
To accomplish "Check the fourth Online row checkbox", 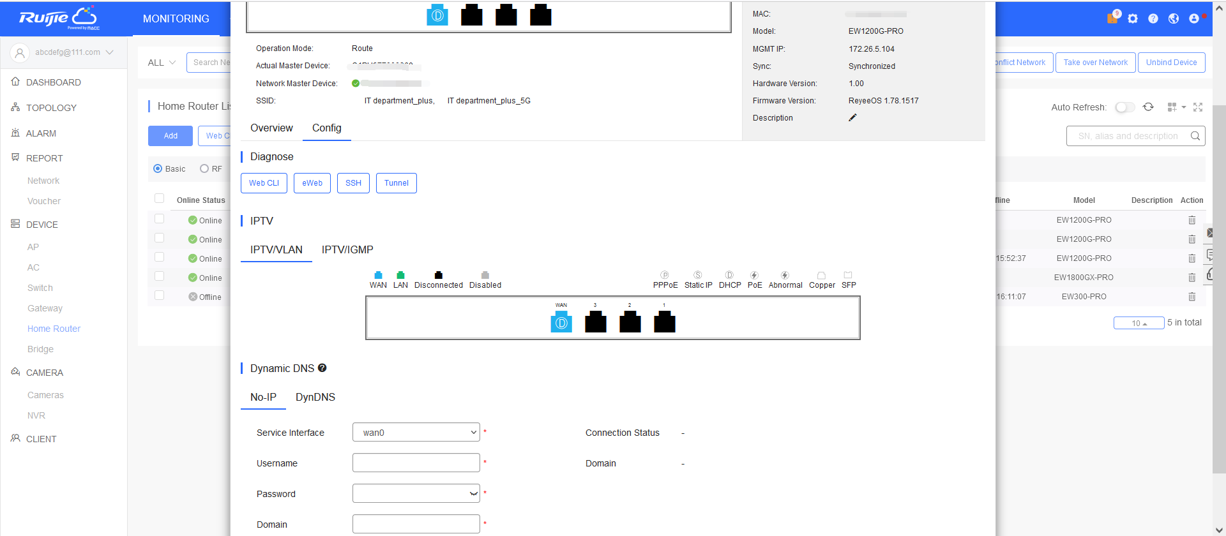I will [160, 276].
